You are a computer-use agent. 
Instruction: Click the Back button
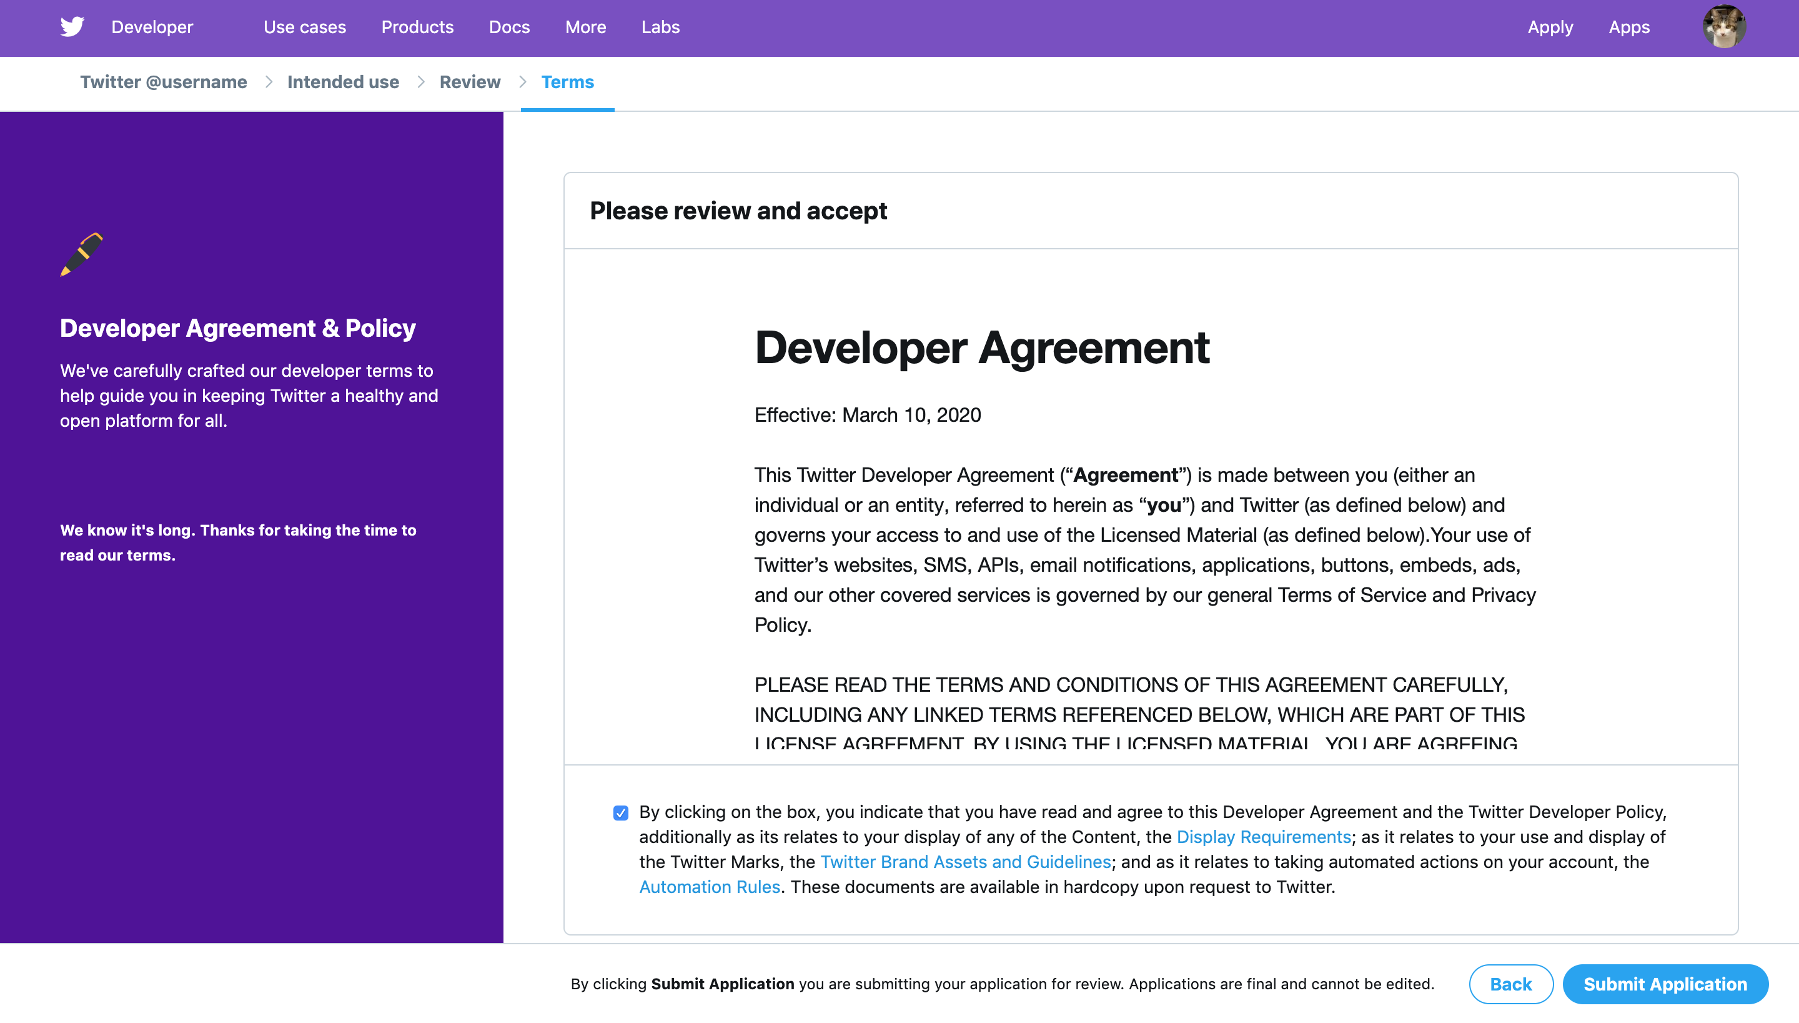(x=1511, y=984)
